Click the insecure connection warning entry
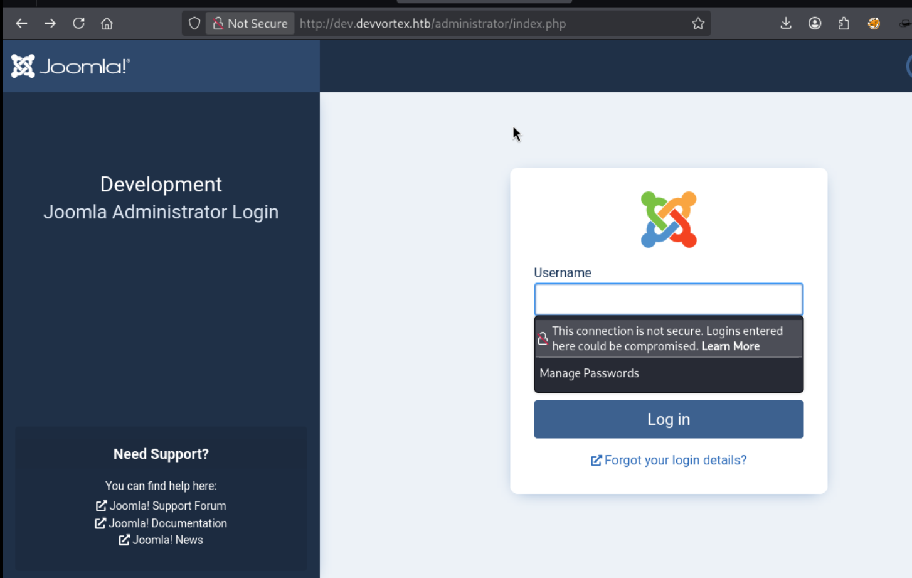 coord(669,338)
